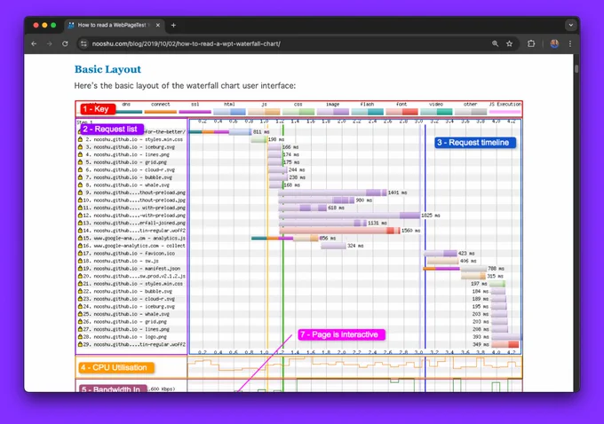Click the red font bar of request 14
This screenshot has width=604, height=424.
pos(339,231)
